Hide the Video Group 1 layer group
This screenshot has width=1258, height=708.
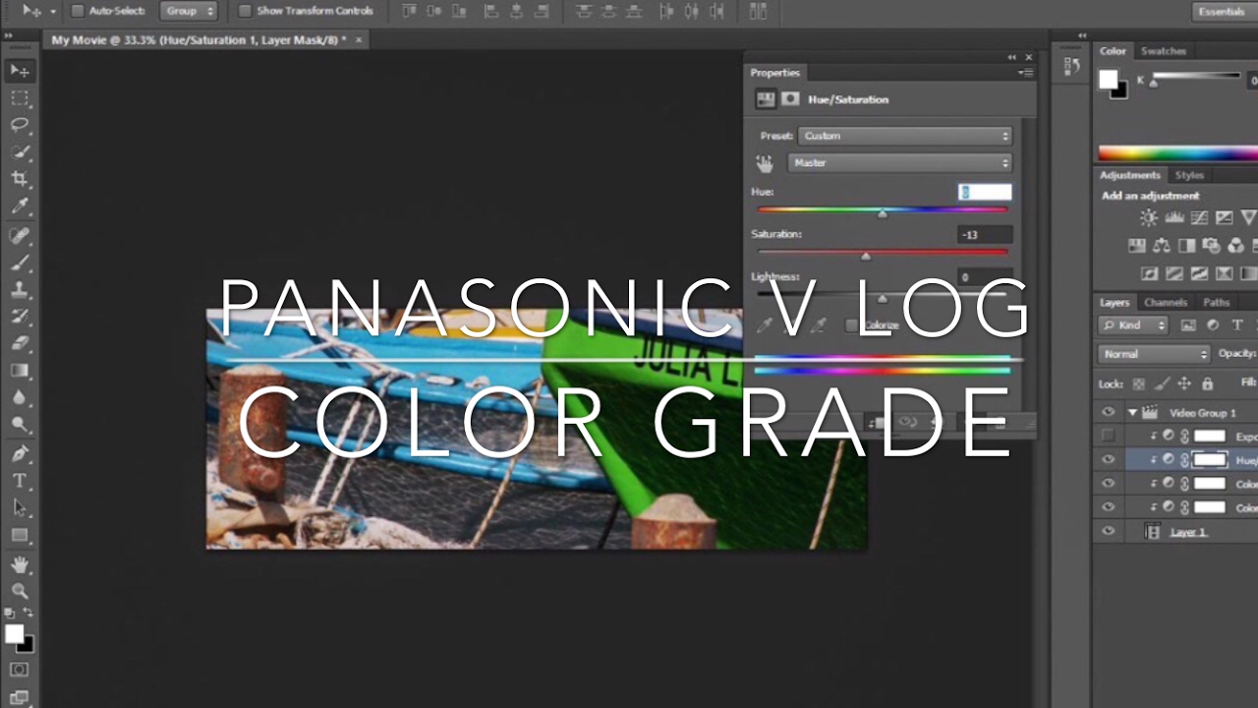click(1109, 413)
